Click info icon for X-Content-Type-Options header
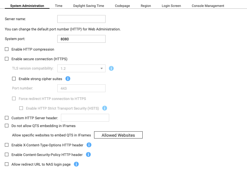 89,145
